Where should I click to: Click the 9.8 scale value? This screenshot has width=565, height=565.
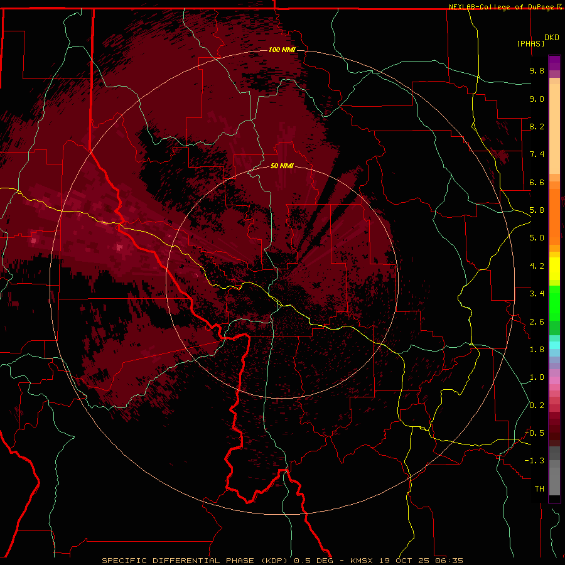click(x=537, y=70)
